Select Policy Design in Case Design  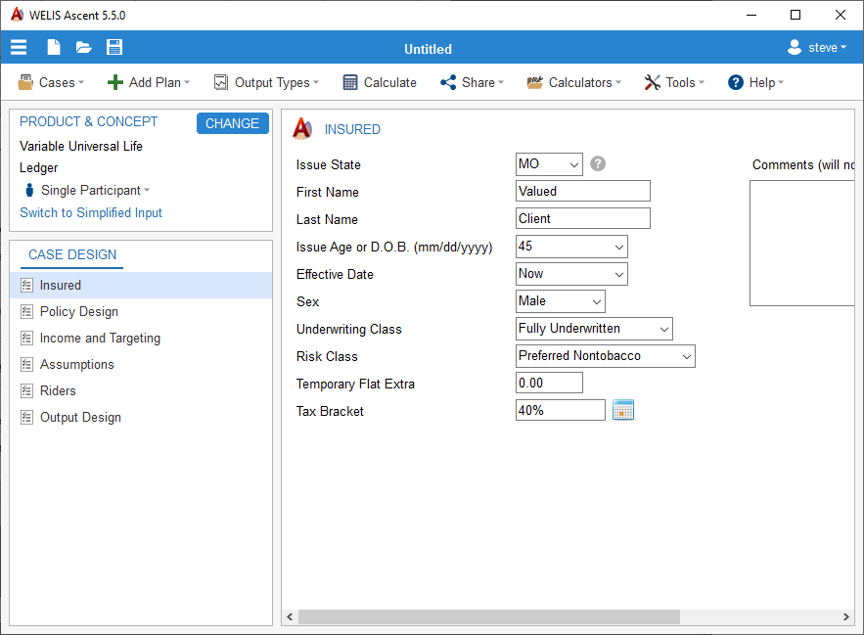pyautogui.click(x=78, y=311)
